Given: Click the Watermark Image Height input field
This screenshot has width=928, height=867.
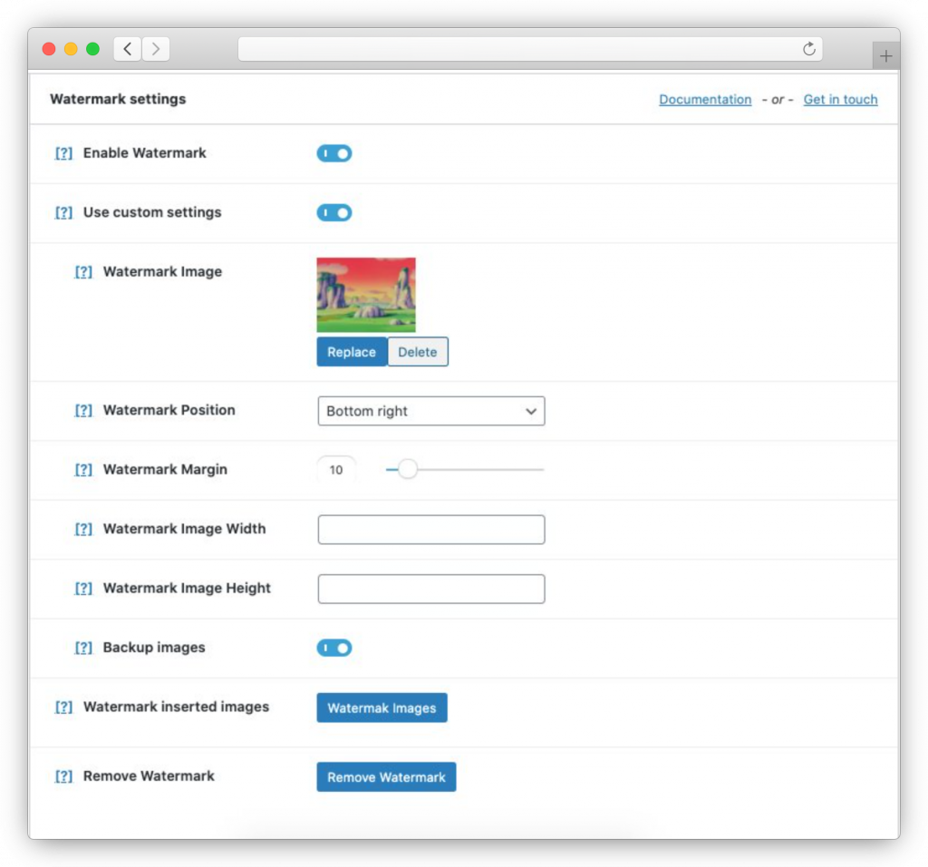Looking at the screenshot, I should pos(430,589).
